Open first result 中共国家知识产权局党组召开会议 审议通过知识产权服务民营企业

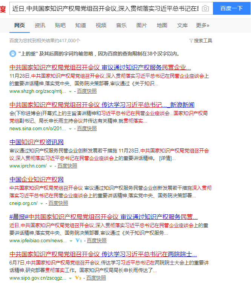click(x=100, y=67)
